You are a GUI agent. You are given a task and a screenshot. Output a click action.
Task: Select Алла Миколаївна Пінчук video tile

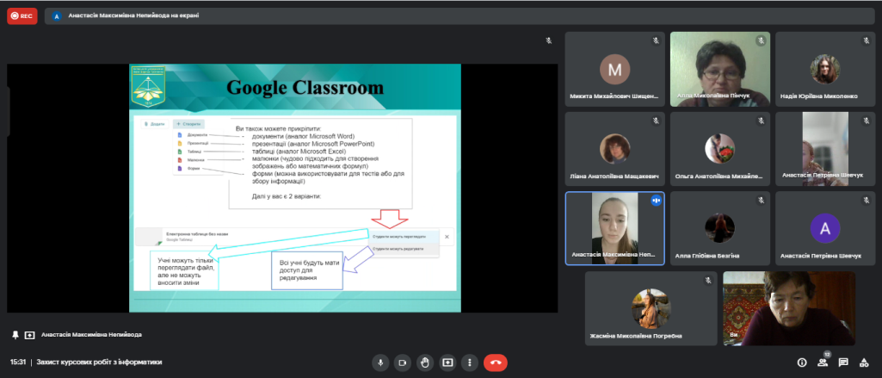[x=719, y=69]
